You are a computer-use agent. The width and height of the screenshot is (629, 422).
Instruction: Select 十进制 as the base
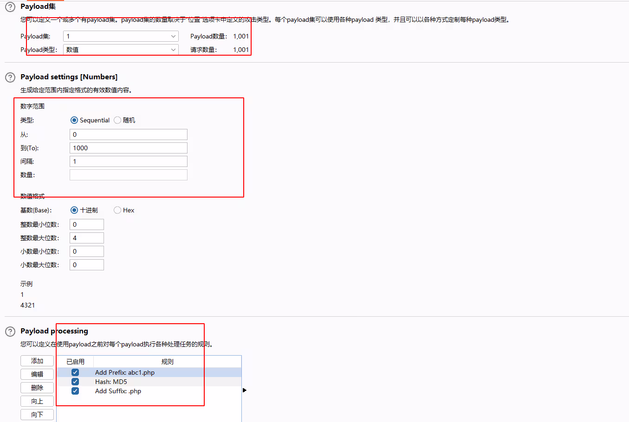pyautogui.click(x=74, y=210)
